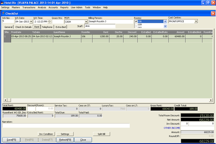
Task: Tick the room 109 checkbox
Action: pos(136,25)
